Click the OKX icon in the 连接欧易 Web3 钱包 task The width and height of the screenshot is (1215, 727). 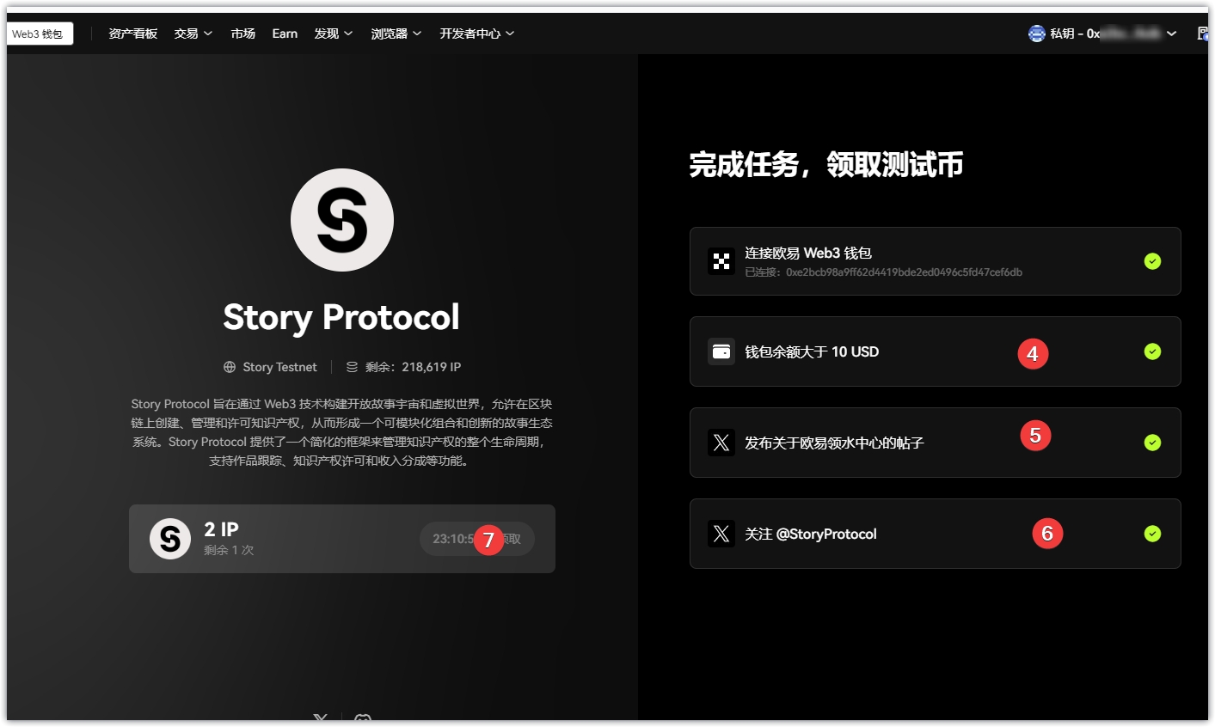[x=721, y=261]
